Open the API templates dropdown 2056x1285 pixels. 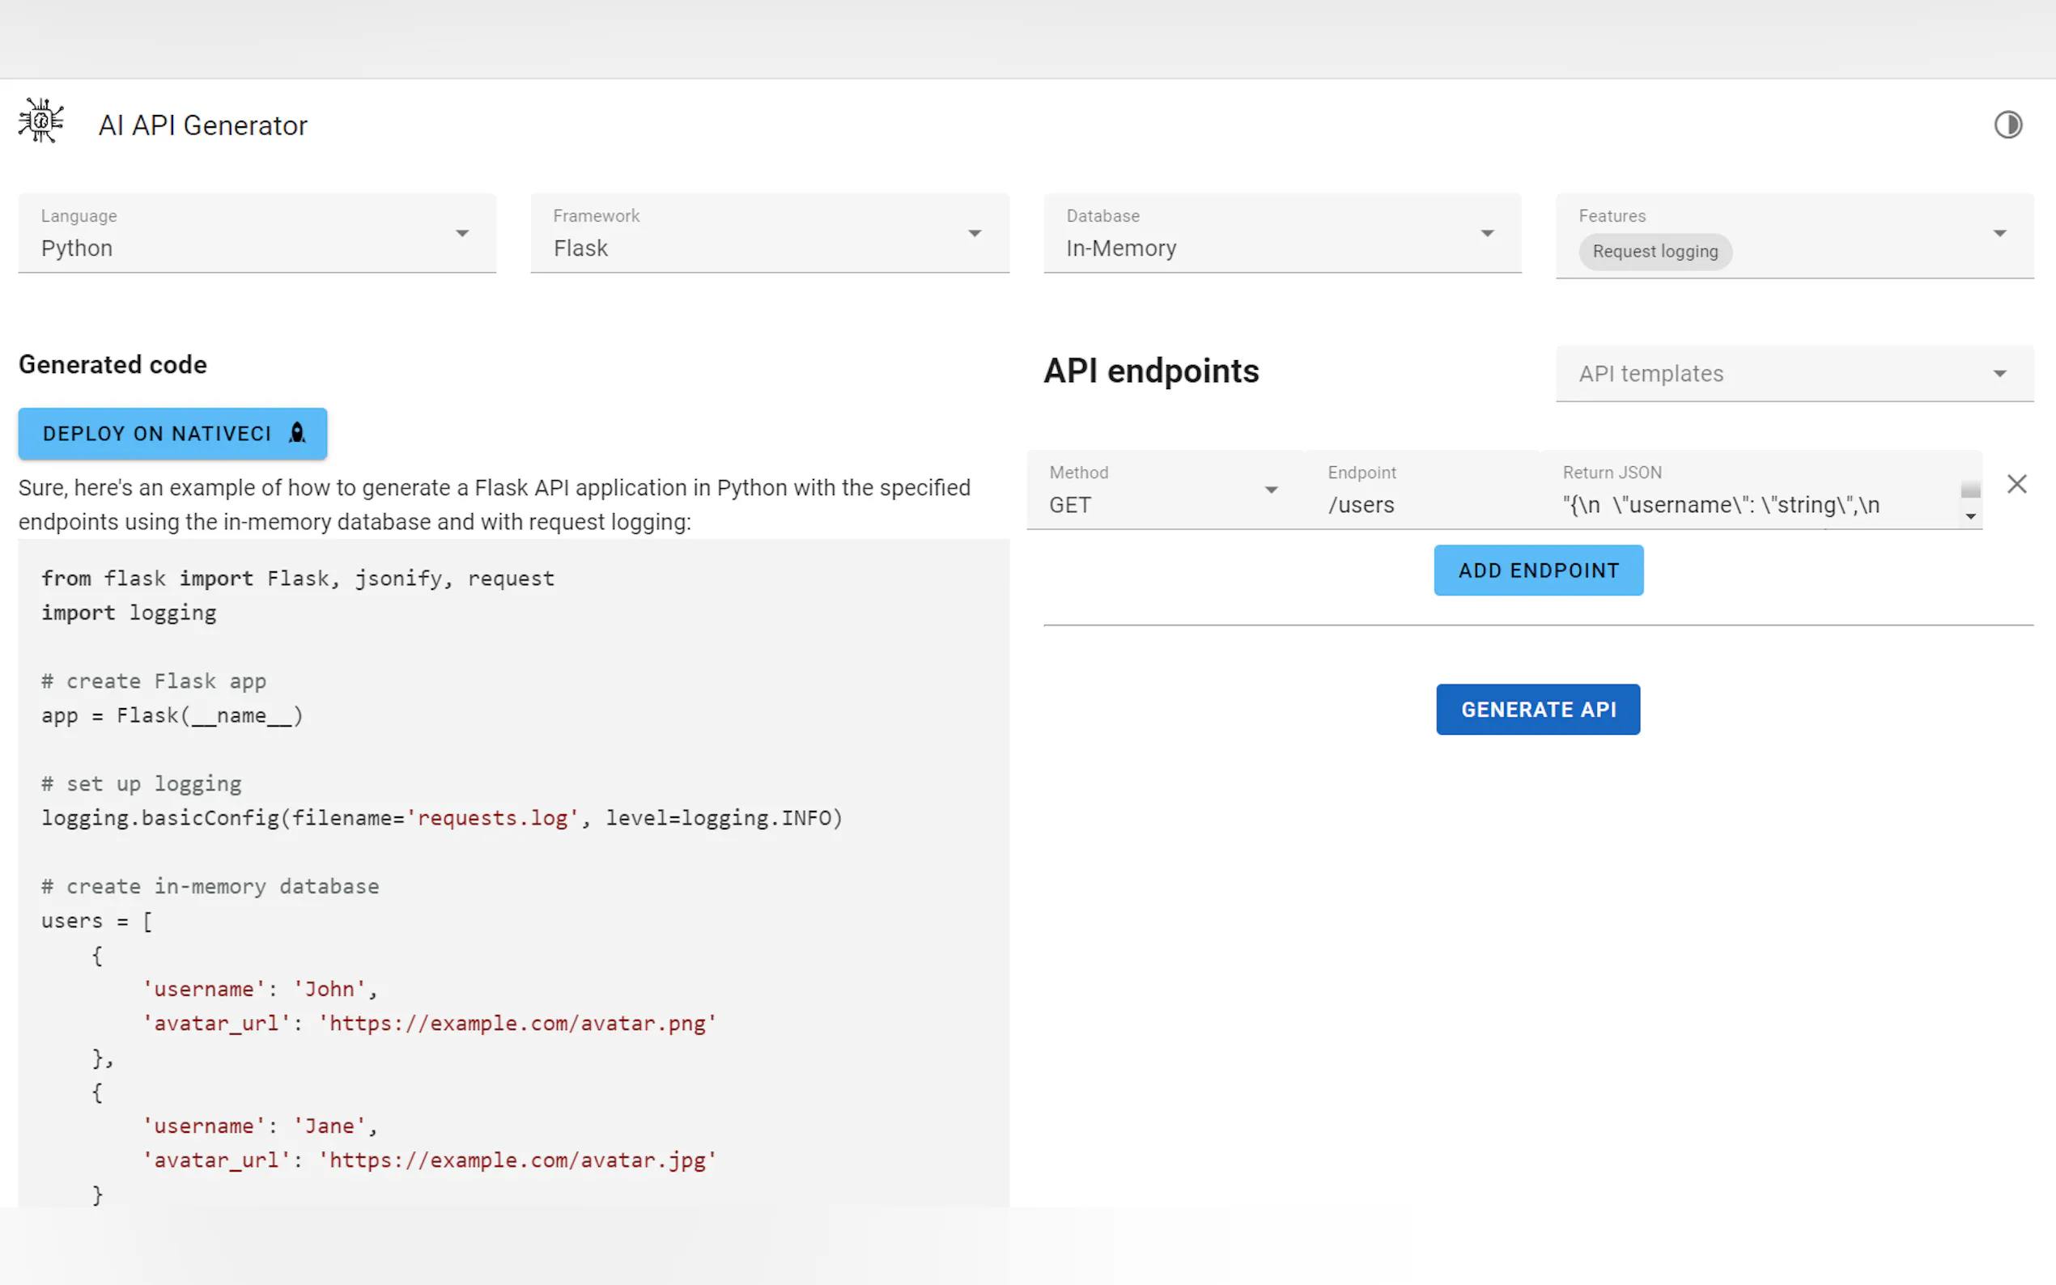pos(1794,374)
